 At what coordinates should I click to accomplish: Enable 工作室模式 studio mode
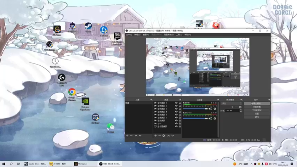[x=257, y=110]
